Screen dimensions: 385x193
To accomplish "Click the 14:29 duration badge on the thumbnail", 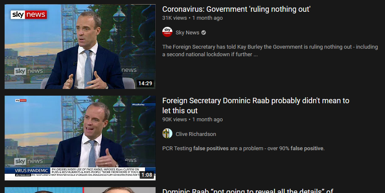I will click(x=146, y=83).
